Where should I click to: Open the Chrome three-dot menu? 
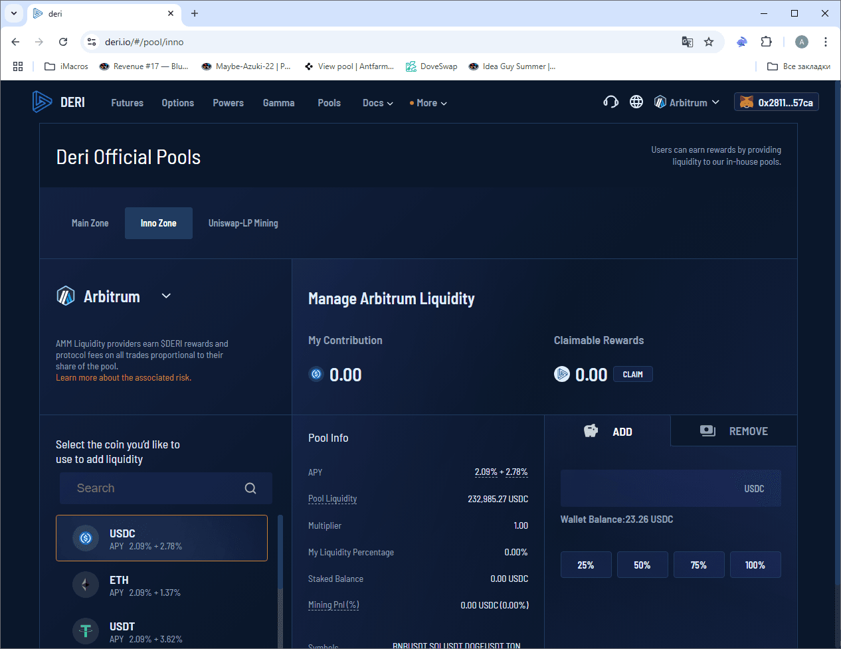[826, 42]
